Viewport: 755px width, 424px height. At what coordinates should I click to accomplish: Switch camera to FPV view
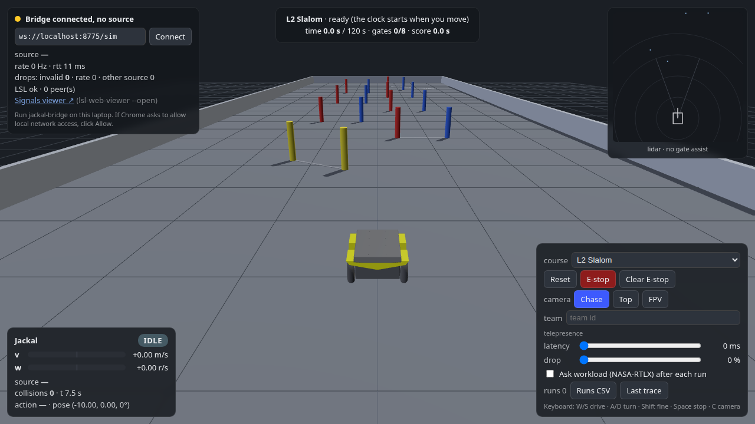pos(655,299)
